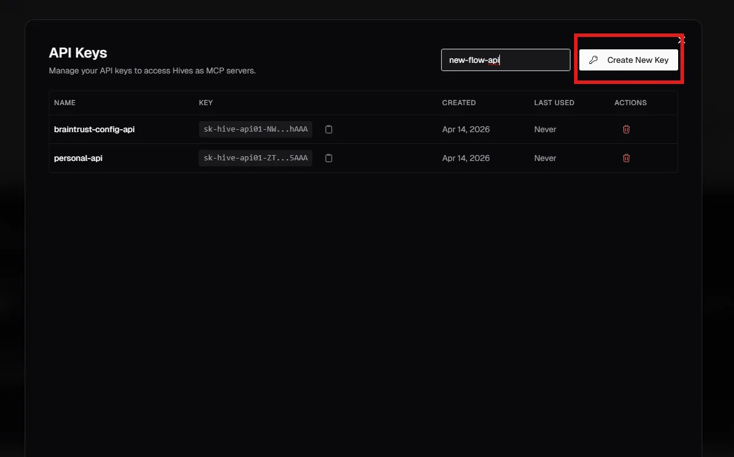Click key value sk-hive-api01-NW...hAAA
Image resolution: width=734 pixels, height=457 pixels.
tap(255, 129)
